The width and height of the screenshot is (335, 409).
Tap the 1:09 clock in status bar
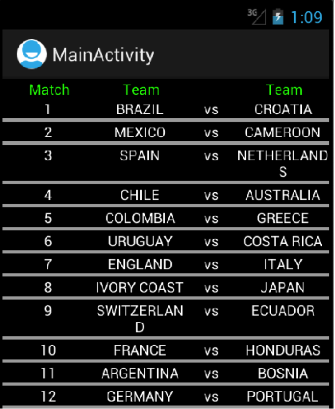click(x=306, y=17)
